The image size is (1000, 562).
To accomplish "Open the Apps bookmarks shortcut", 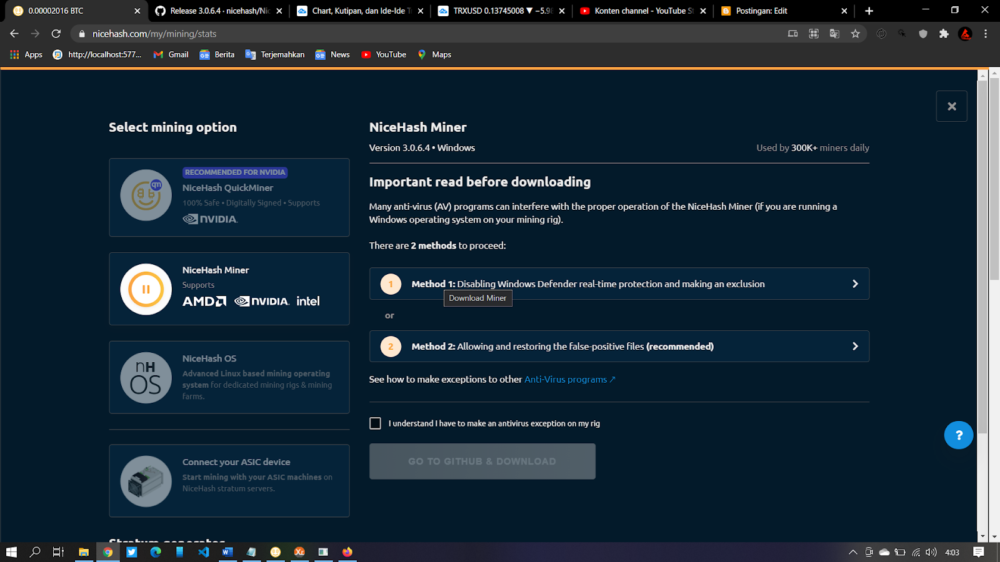I will [x=26, y=54].
